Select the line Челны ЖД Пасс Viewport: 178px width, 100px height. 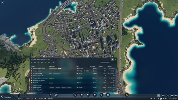(38, 90)
